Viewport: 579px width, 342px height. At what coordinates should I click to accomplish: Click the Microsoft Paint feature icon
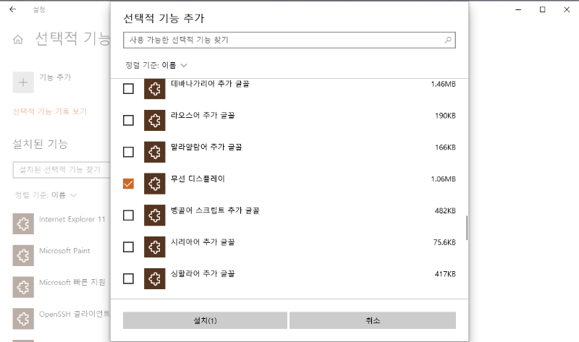[x=23, y=255]
